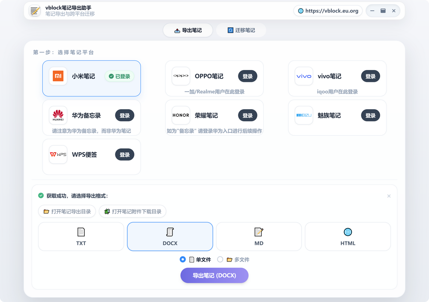
Task: Switch to the 导出笔记 tab
Action: 188,30
